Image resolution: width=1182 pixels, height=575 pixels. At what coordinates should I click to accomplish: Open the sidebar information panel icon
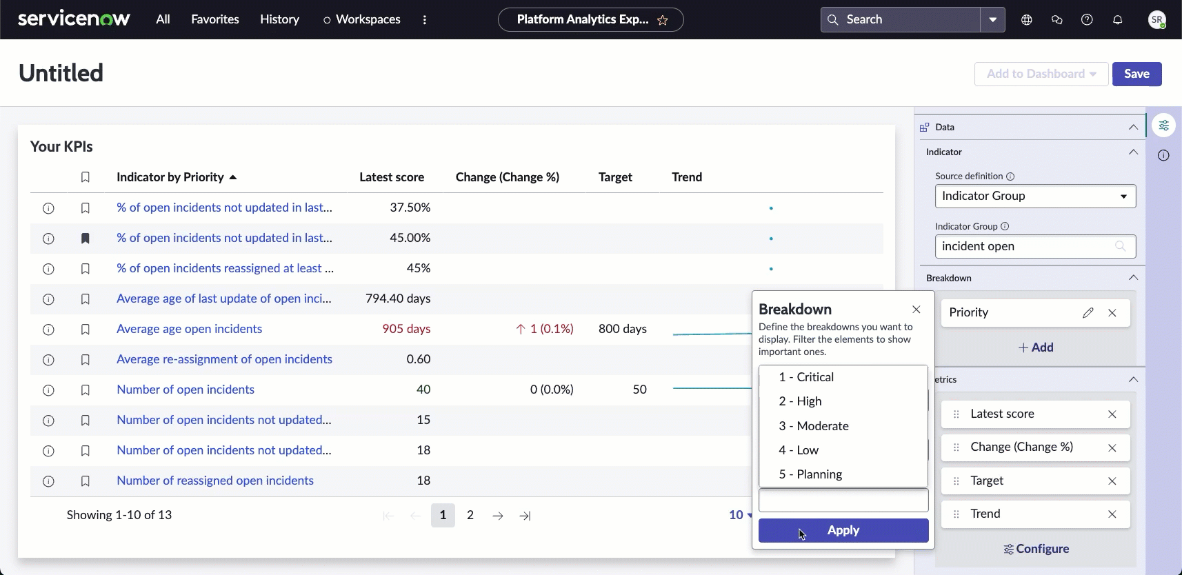pos(1163,156)
